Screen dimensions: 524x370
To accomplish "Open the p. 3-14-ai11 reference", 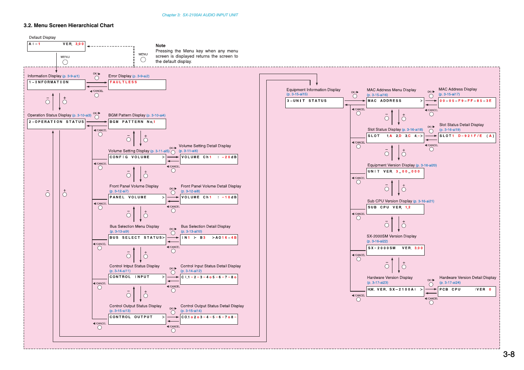I will pos(120,271).
